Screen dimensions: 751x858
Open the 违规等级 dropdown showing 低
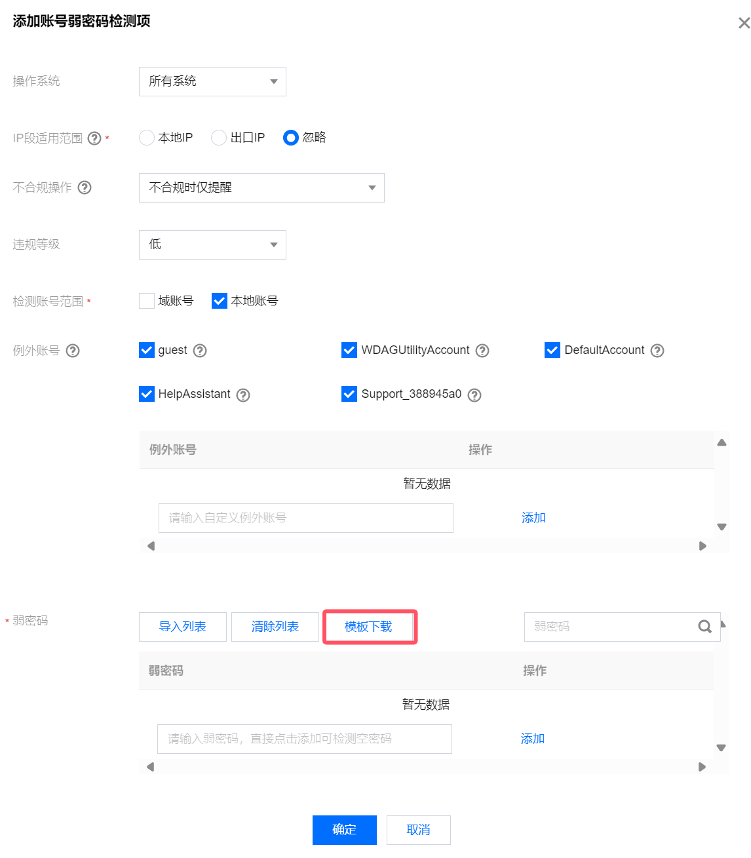tap(212, 244)
